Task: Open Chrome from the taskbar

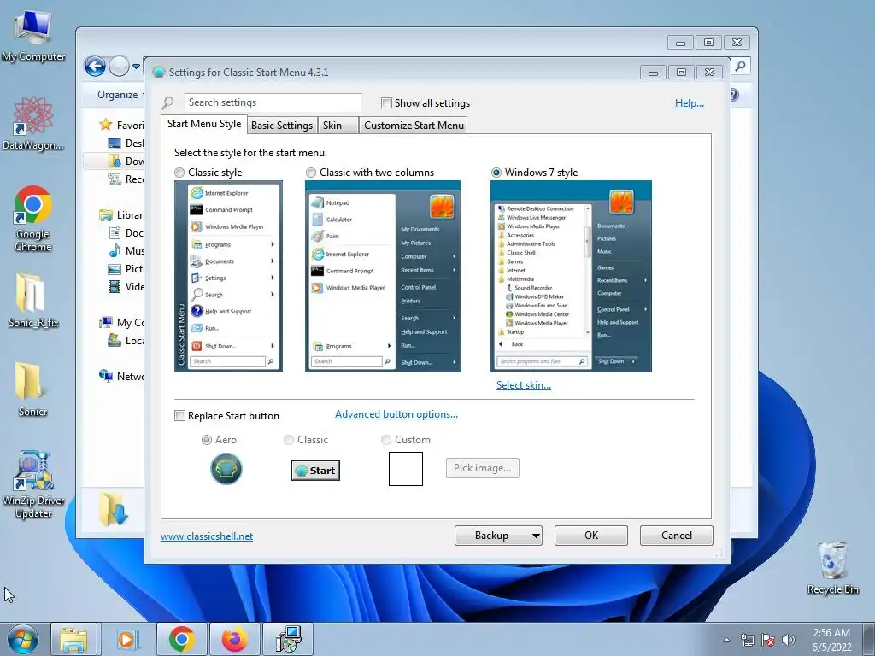Action: coord(182,639)
